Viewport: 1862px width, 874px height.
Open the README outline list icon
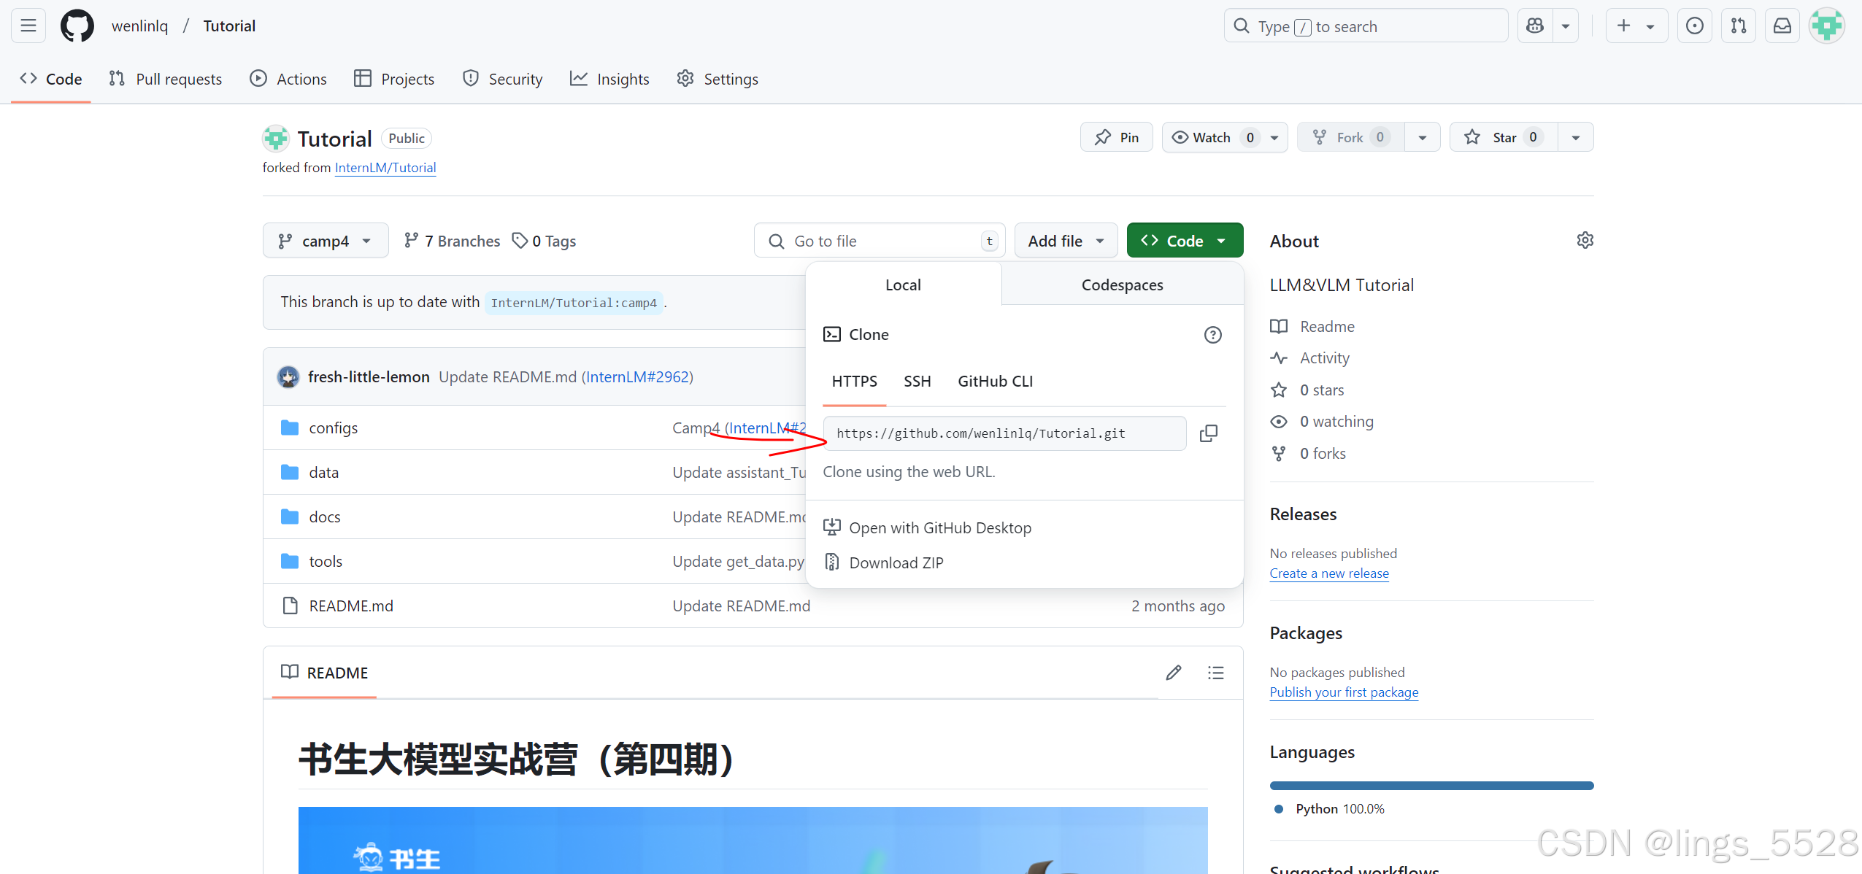(1216, 672)
